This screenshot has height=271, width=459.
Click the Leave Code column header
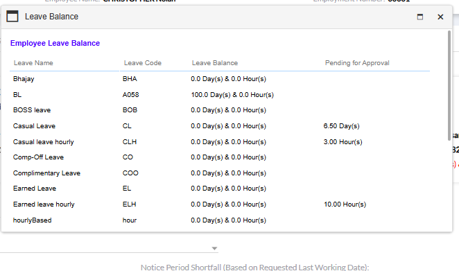[143, 63]
